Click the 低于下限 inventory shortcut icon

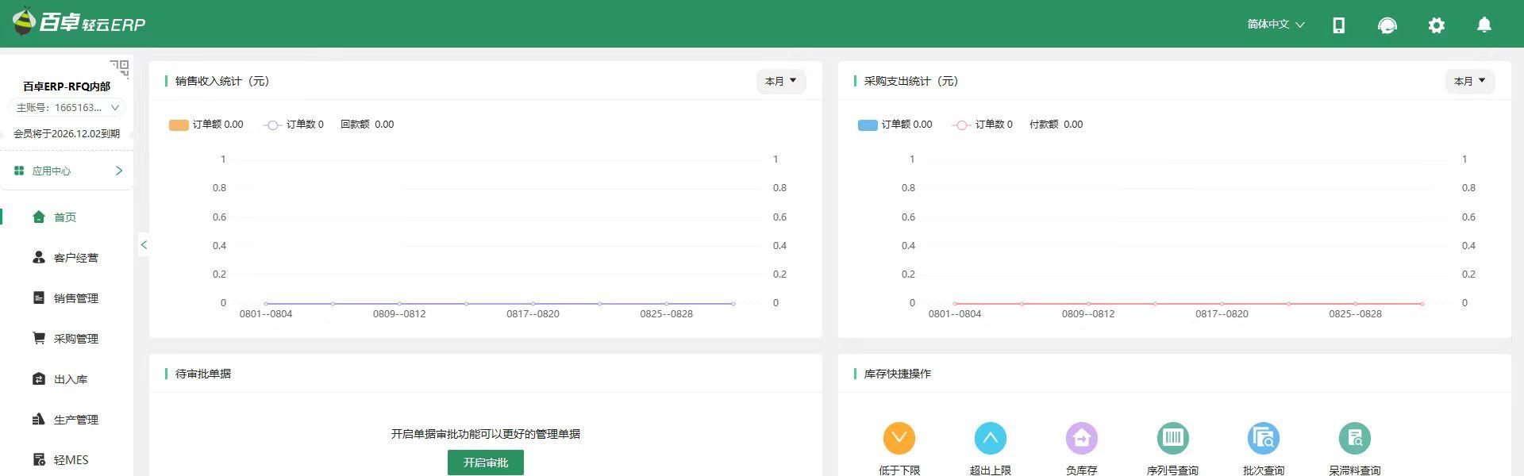coord(899,438)
